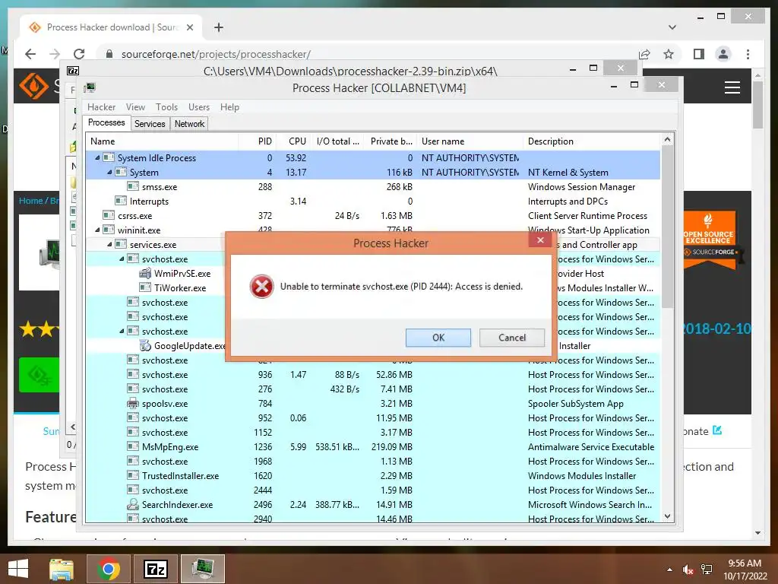The image size is (778, 584).
Task: Share this page from the address bar
Action: 644,54
